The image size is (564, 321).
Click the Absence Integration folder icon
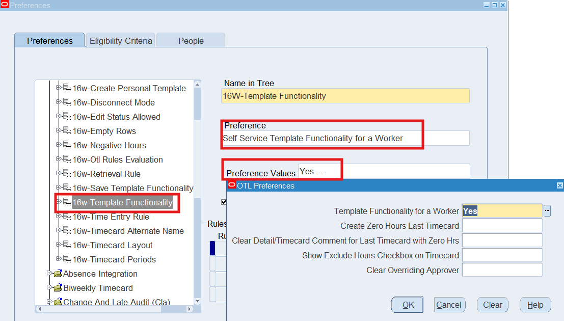58,274
